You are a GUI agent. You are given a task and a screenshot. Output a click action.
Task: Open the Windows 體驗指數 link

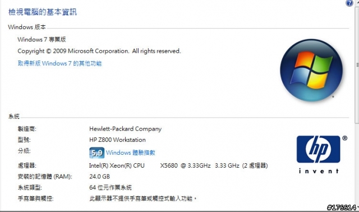click(x=131, y=153)
